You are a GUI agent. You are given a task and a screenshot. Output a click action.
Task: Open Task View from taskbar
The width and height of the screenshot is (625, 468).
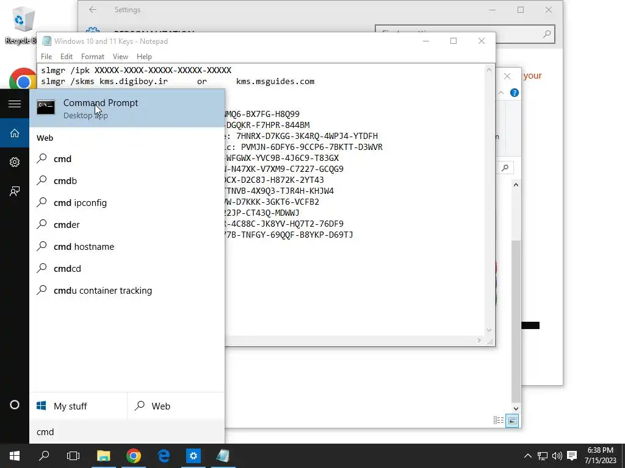coord(73,456)
